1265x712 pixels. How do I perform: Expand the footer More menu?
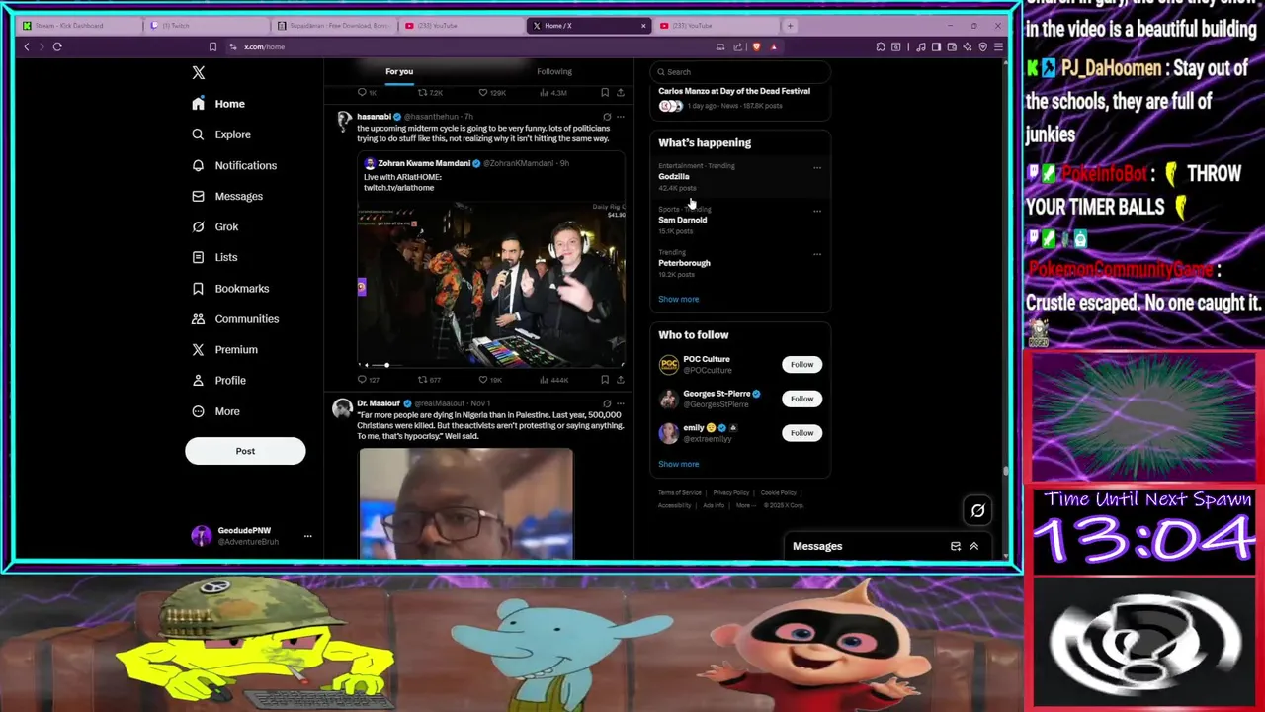point(744,505)
